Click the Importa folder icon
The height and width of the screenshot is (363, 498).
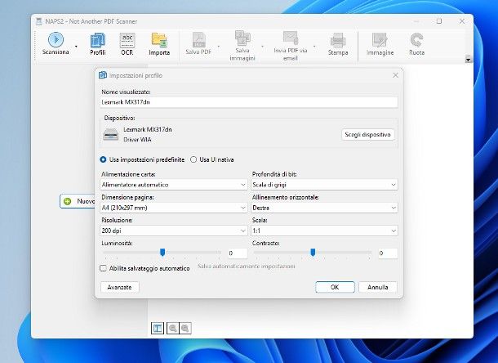point(159,40)
